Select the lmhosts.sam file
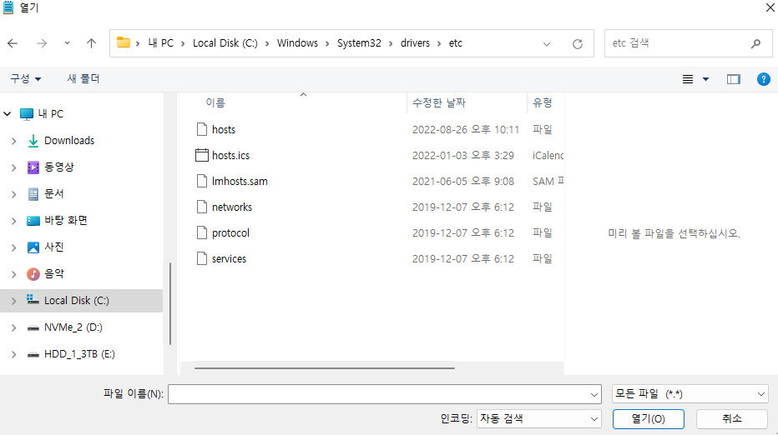 click(239, 181)
